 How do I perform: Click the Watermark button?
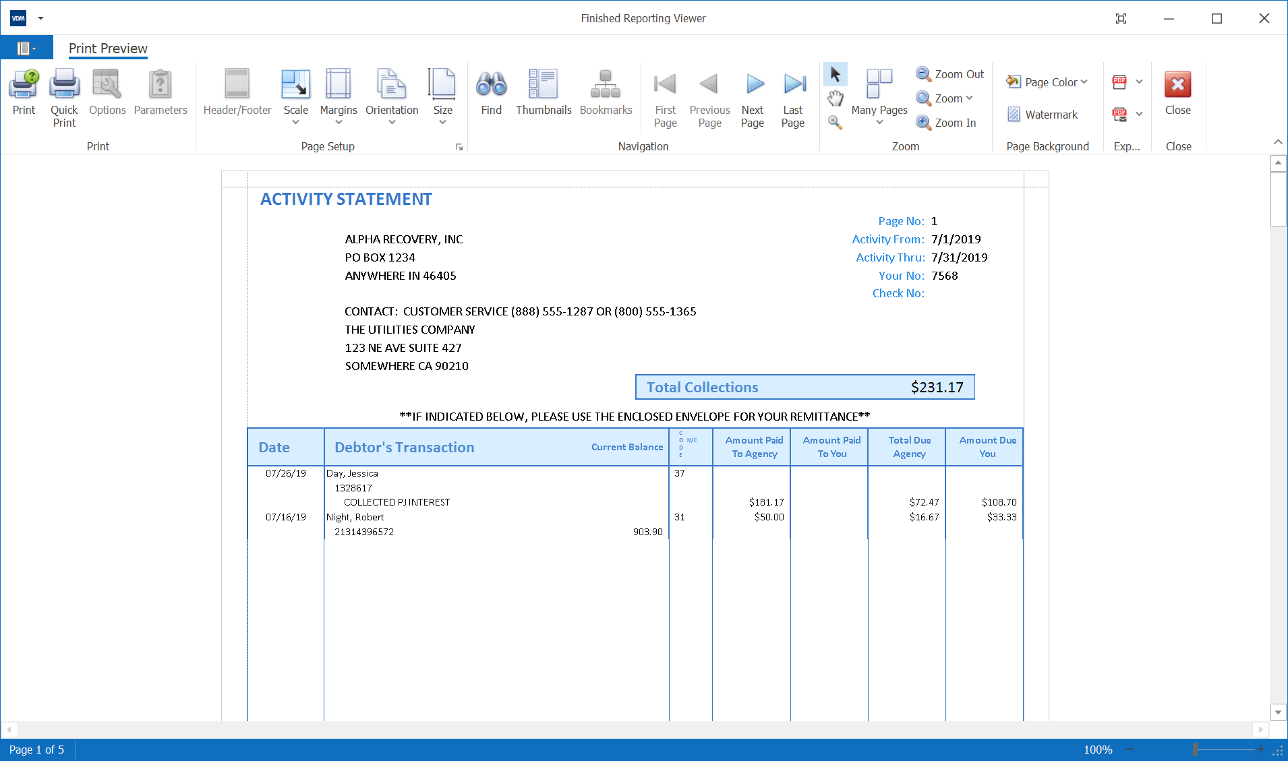pyautogui.click(x=1043, y=115)
